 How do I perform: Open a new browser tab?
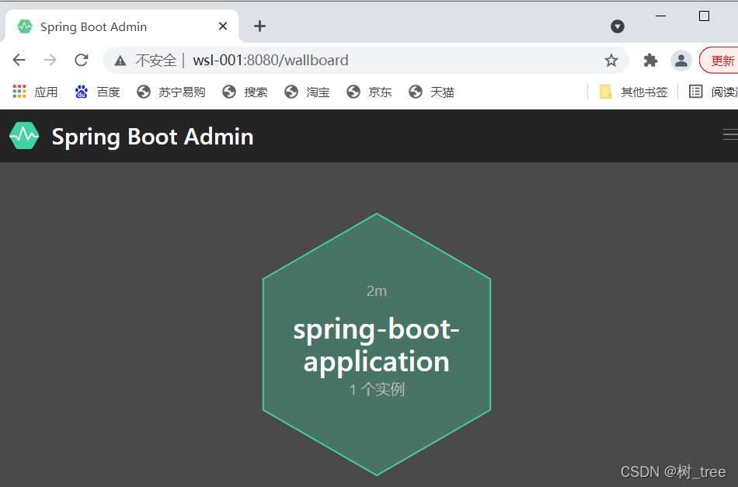pos(259,26)
